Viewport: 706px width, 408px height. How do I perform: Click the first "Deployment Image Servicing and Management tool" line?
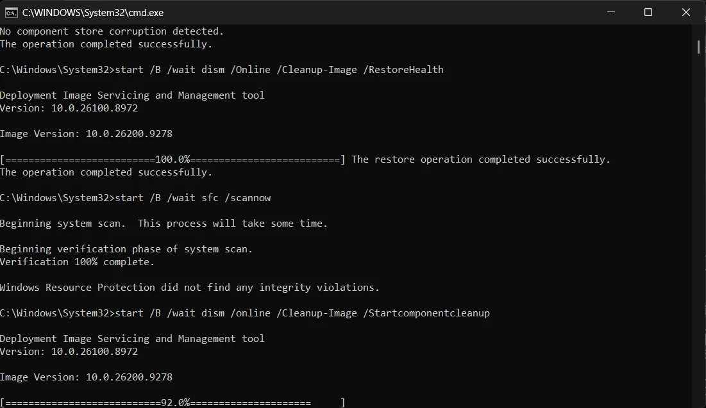(x=132, y=95)
